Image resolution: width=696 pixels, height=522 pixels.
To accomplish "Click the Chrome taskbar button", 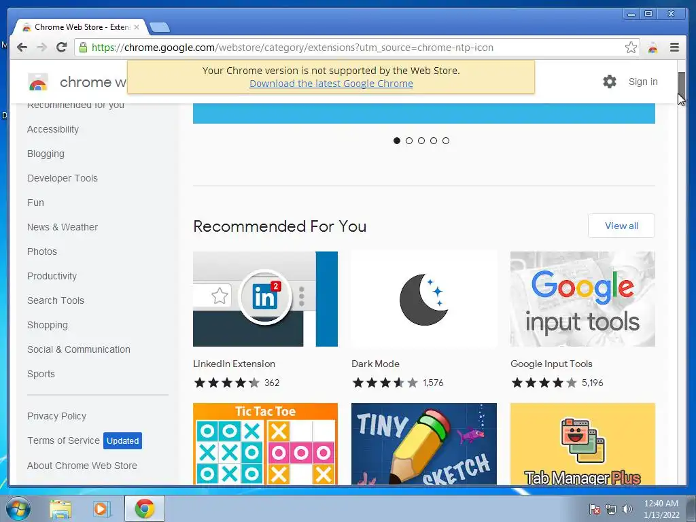I will 145,508.
